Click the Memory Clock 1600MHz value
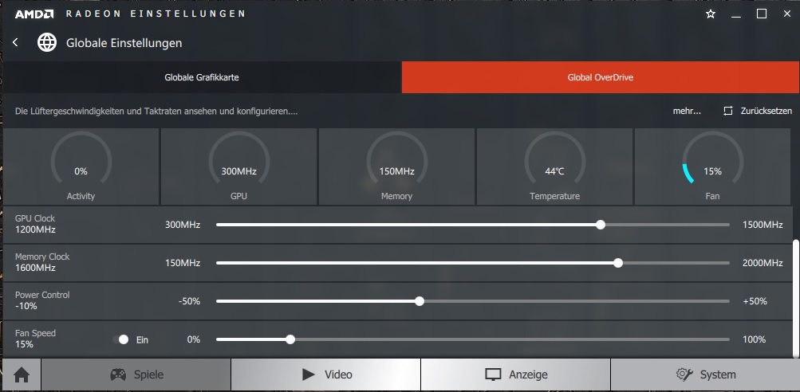Screen dimensions: 800x392 pyautogui.click(x=35, y=269)
